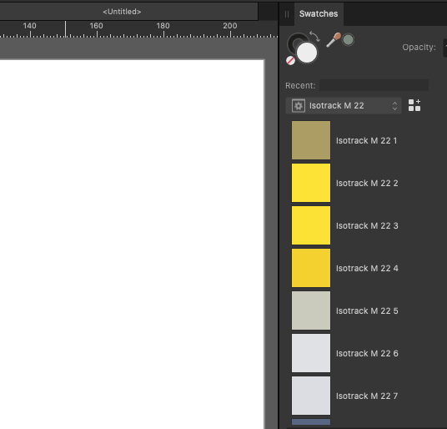Select the white fill color circle
Screen dimensions: 447x429
click(307, 53)
